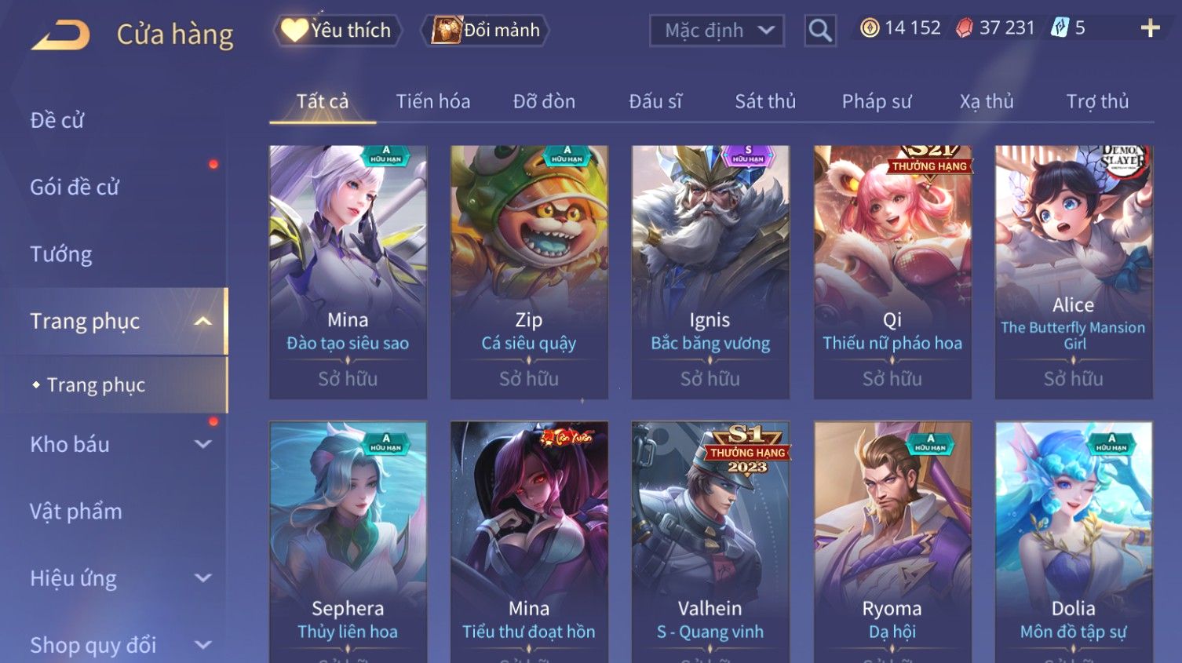Expand the Kho báu sidebar section
The height and width of the screenshot is (663, 1182).
(202, 444)
